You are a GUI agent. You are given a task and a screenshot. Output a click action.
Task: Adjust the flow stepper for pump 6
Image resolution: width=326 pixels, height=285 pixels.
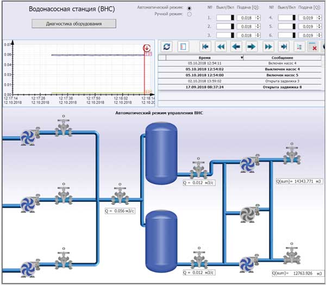319,35
